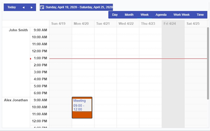
Task: Click Alex Jonathan's 9:00 AM time label
Action: [40, 100]
